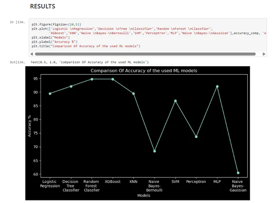Click the 'Decision Tree Classifier' x-axis label

[x=71, y=186]
